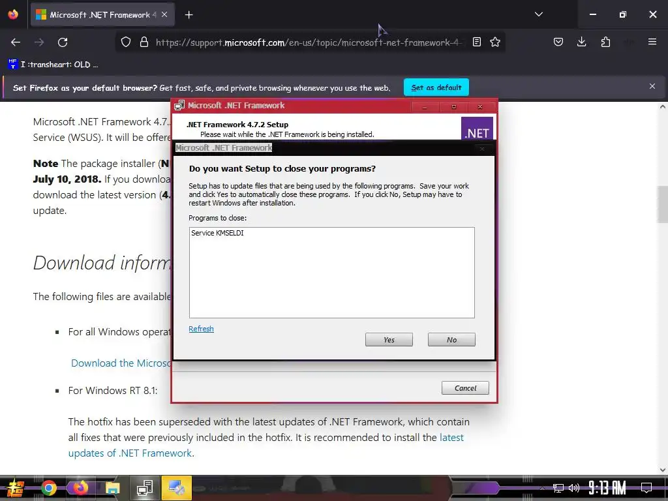This screenshot has height=501, width=668.
Task: Click Yes to close the listed programs
Action: click(x=389, y=339)
